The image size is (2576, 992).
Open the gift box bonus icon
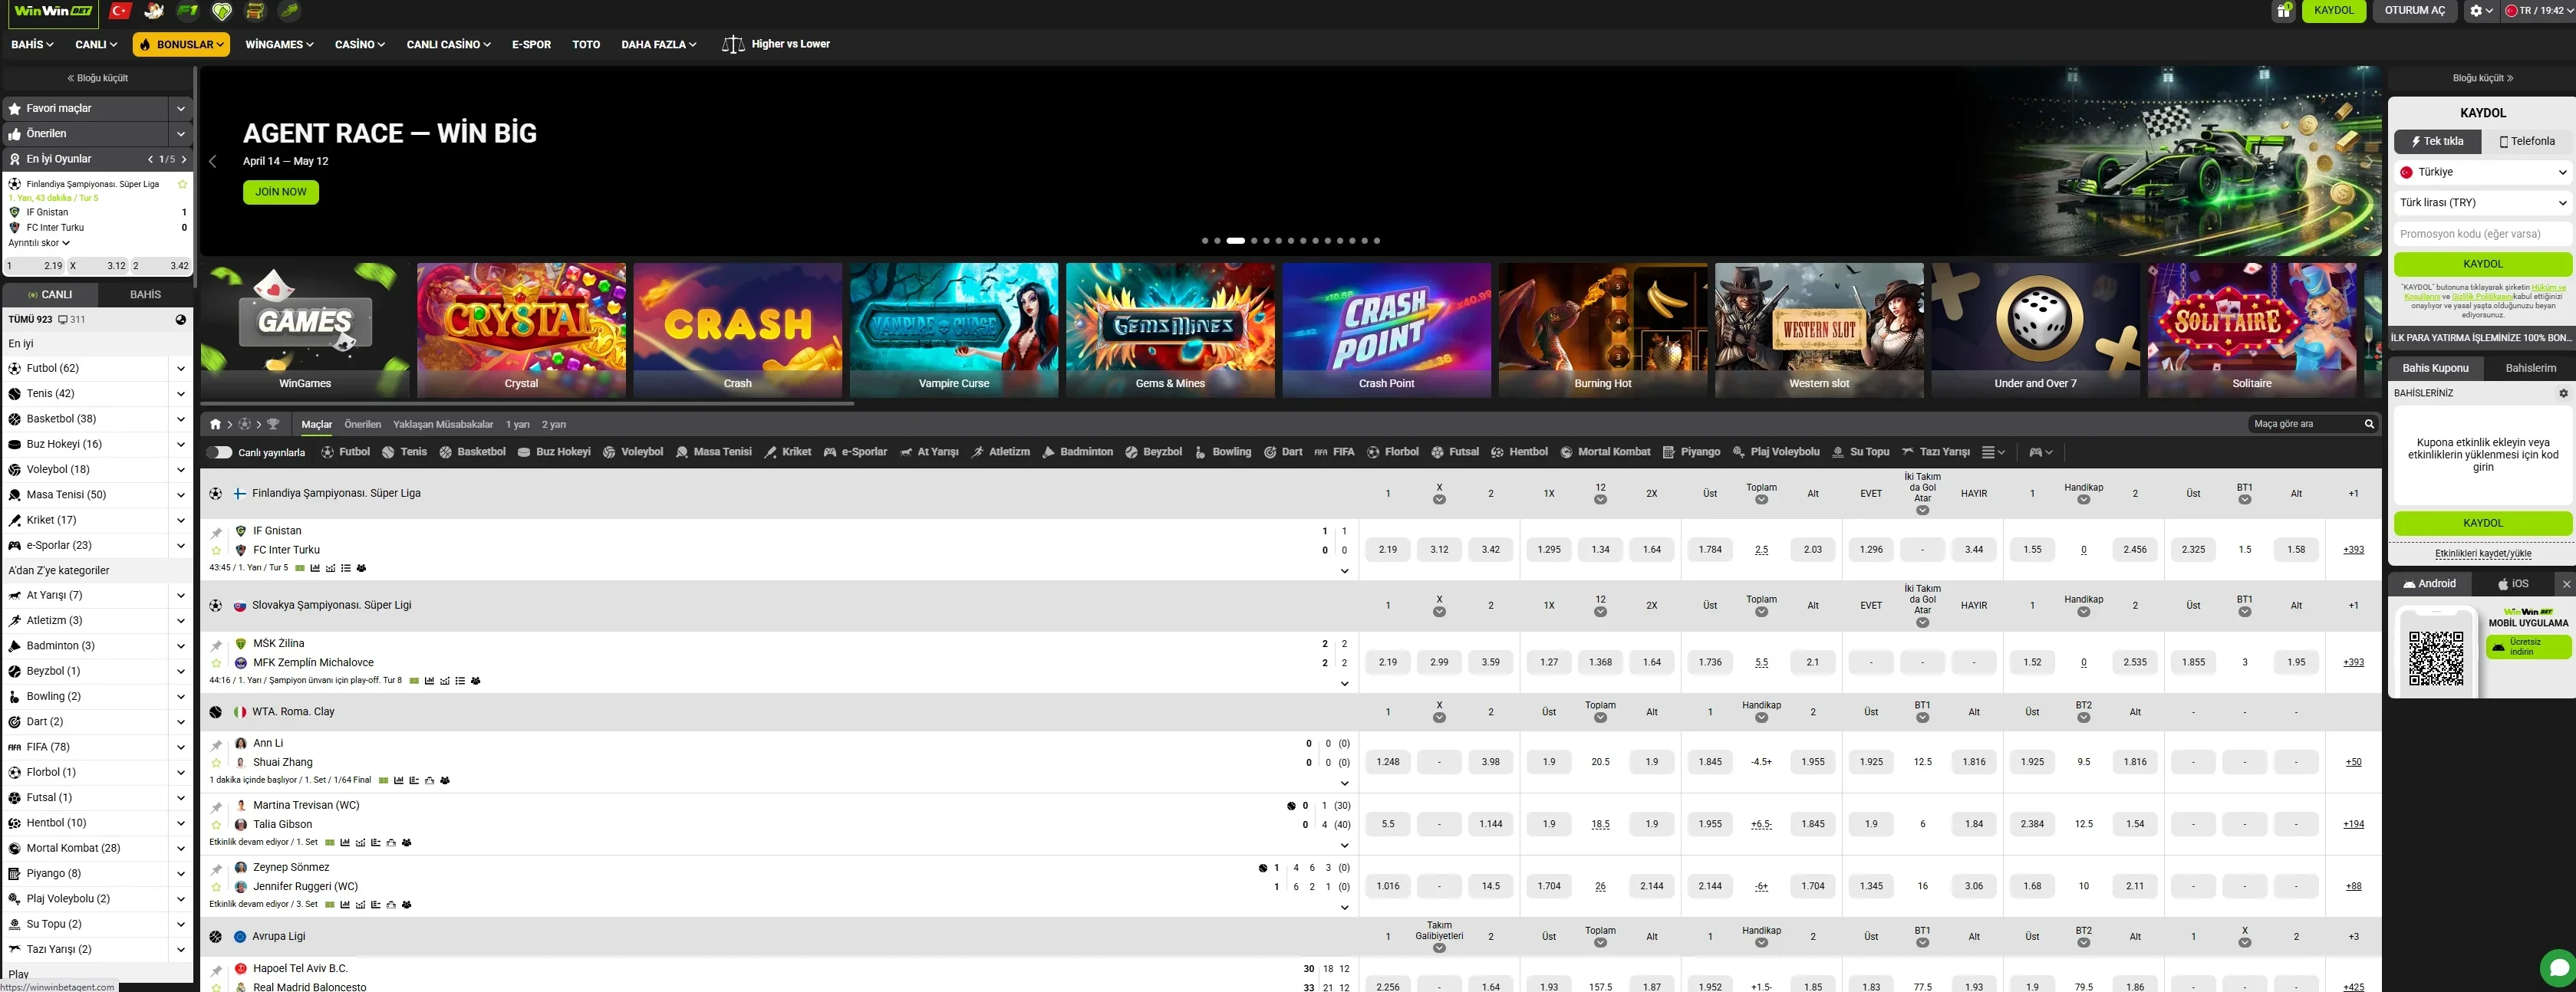(x=2283, y=11)
